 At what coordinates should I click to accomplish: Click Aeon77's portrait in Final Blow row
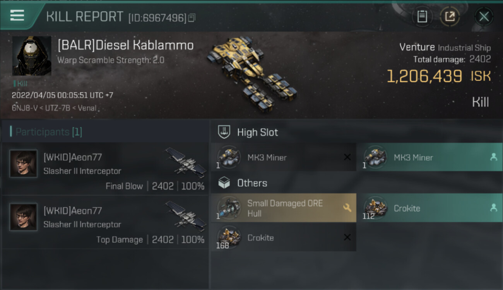click(x=24, y=164)
